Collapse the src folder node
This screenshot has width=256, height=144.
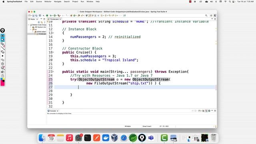[30, 29]
